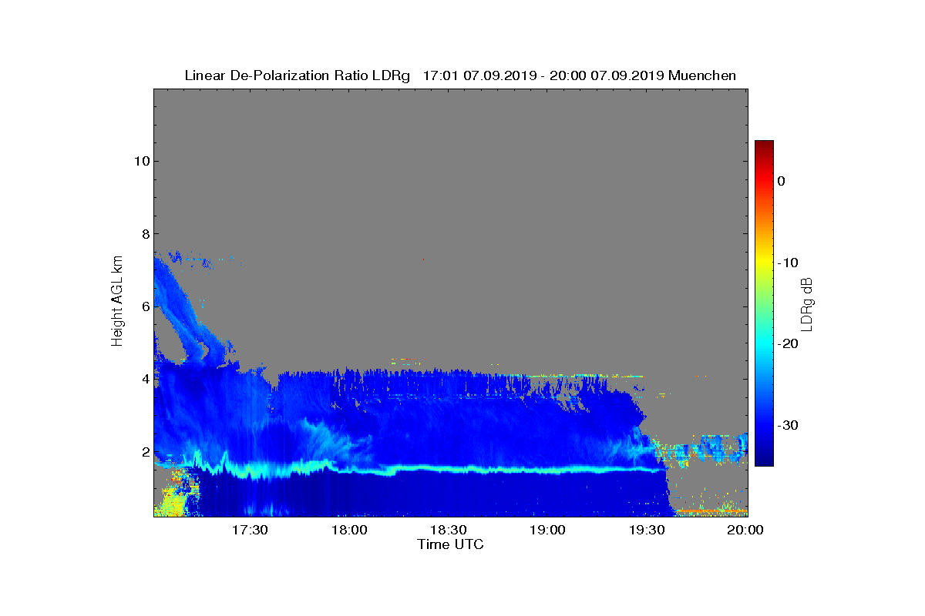Click the colorbar value 0
The image size is (925, 616).
point(781,181)
